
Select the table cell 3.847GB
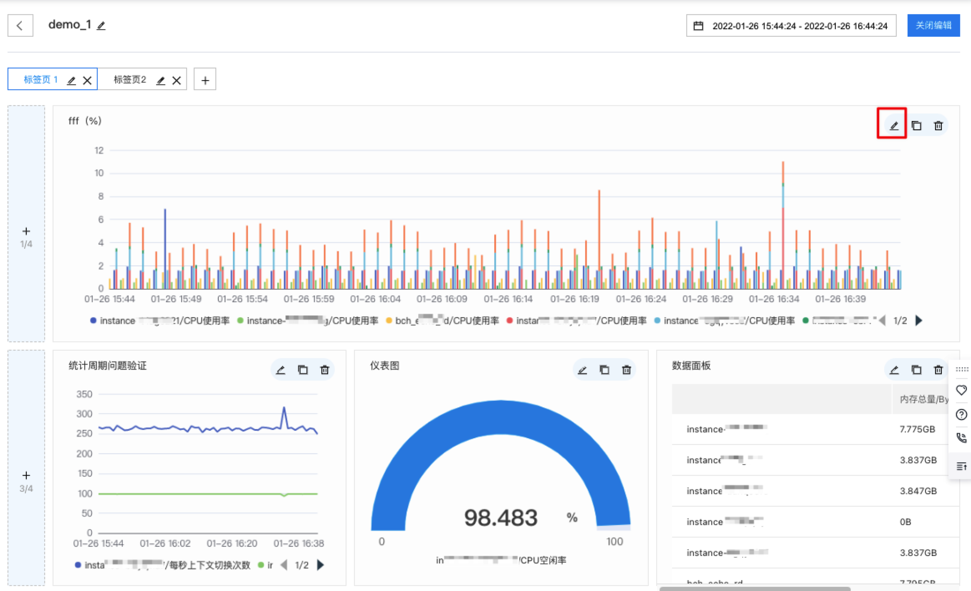[x=918, y=491]
